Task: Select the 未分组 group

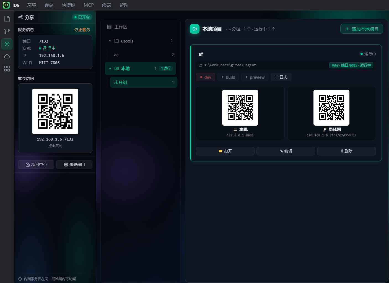Action: [144, 82]
